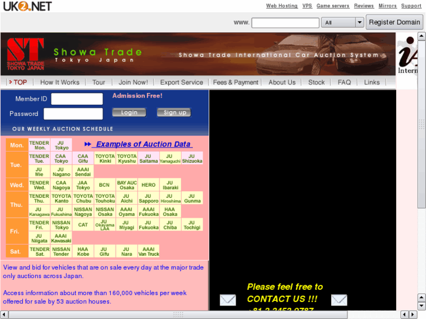Click the horizontal scrollbar left arrow at bottom-left
Viewport: 426px width, 319px height.
tap(4, 314)
